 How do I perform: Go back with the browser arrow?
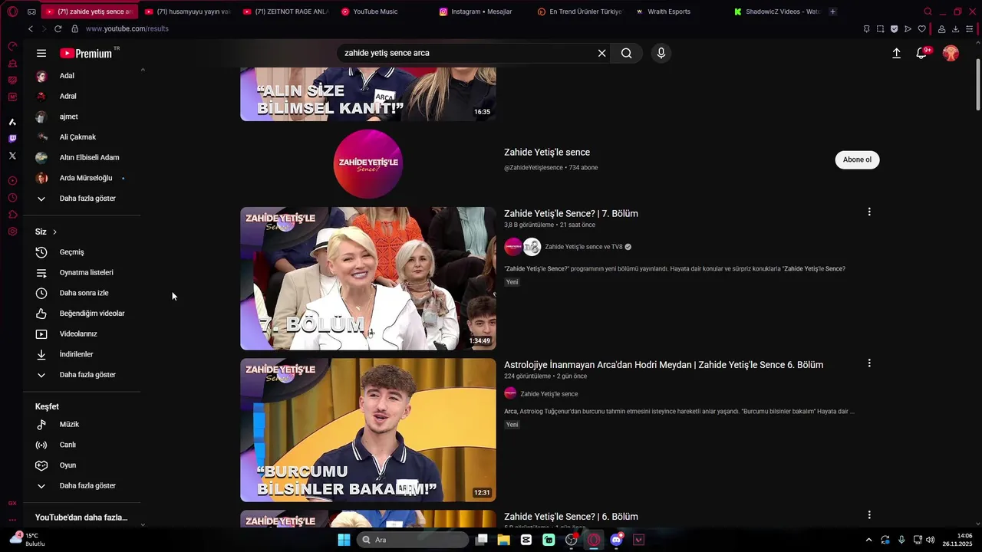(31, 28)
